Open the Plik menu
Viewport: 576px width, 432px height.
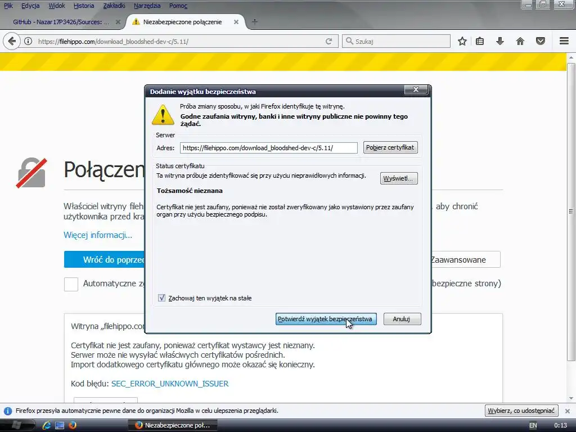pos(8,6)
